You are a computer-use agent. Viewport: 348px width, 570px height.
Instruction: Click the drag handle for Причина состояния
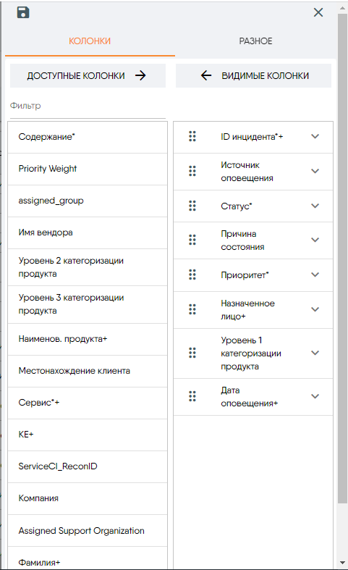[192, 240]
